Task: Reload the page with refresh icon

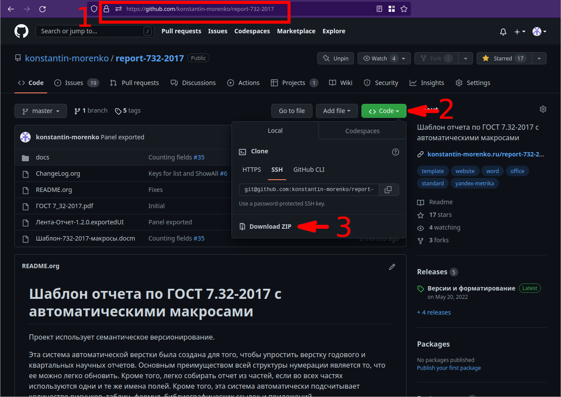Action: click(x=42, y=9)
